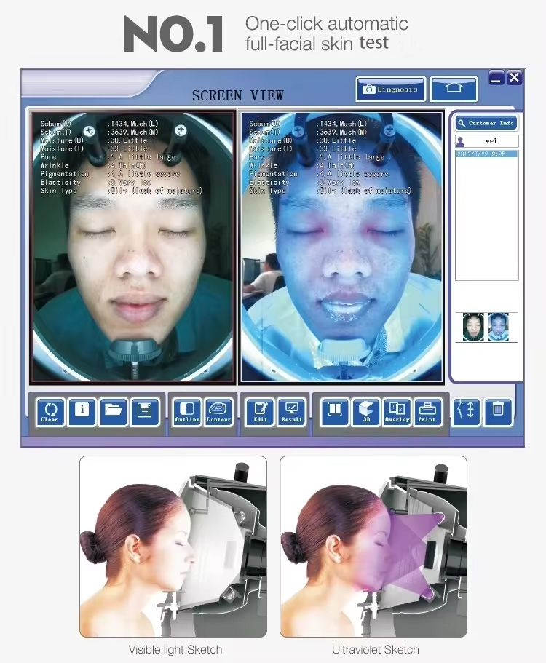Select the ultraviolet face thumbnail

(498, 327)
